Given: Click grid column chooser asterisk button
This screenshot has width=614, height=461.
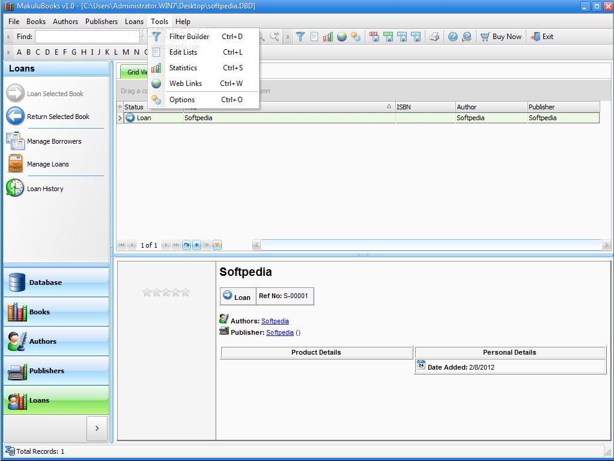Looking at the screenshot, I should [x=120, y=106].
